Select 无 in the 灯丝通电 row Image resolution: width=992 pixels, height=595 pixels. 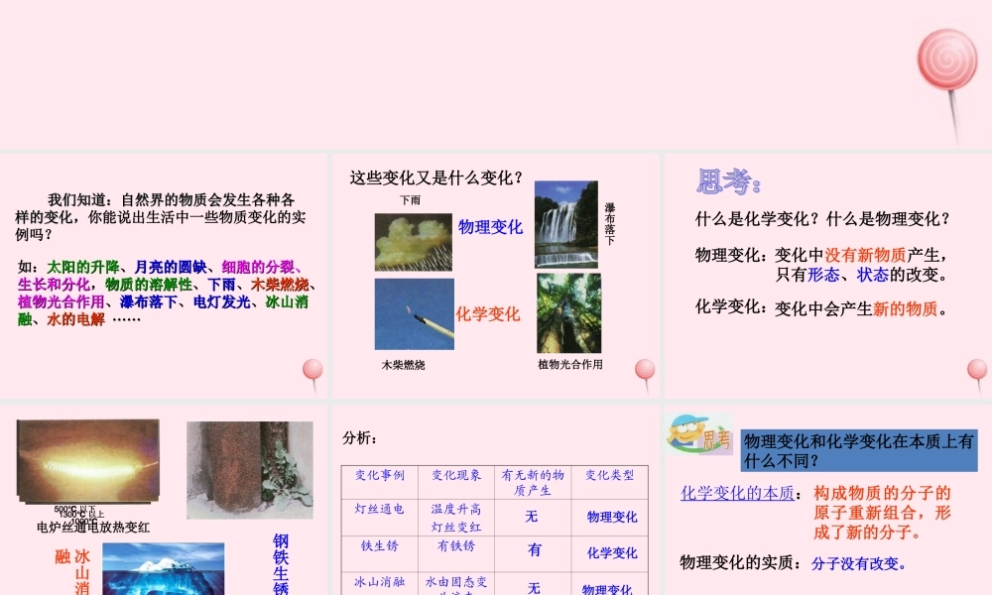(532, 517)
